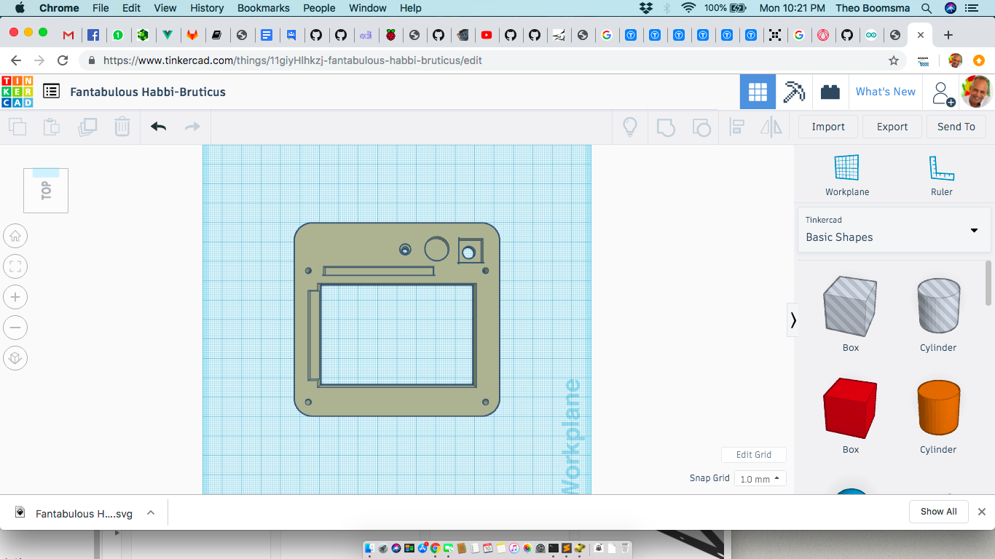Click the Tinkercad logo
The height and width of the screenshot is (559, 995).
[17, 92]
